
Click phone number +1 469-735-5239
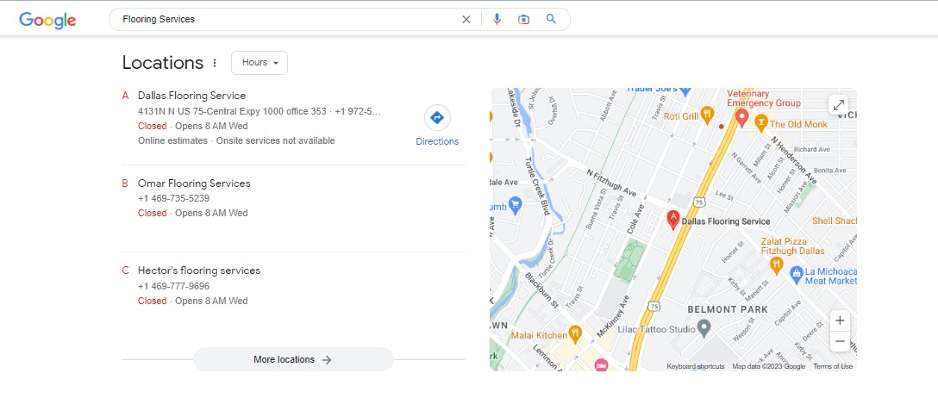click(x=173, y=198)
